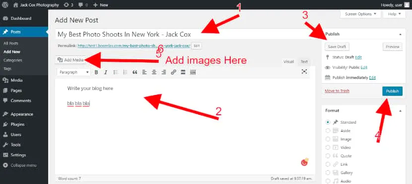Select the Link post format
This screenshot has width=412, height=184.
(x=328, y=164)
